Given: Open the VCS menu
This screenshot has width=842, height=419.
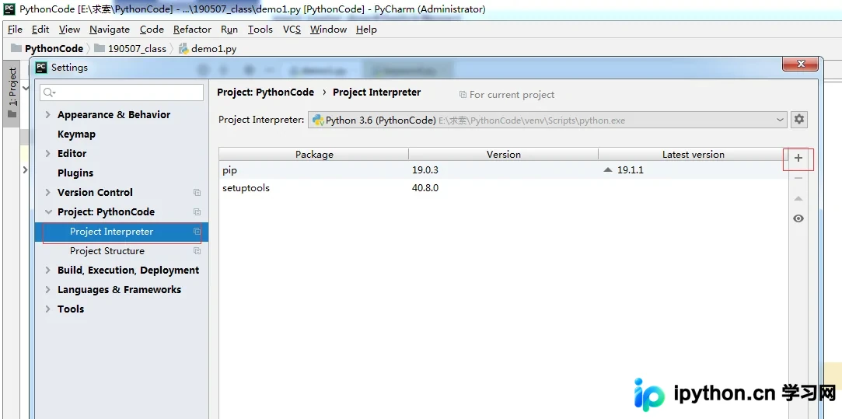Looking at the screenshot, I should [292, 30].
